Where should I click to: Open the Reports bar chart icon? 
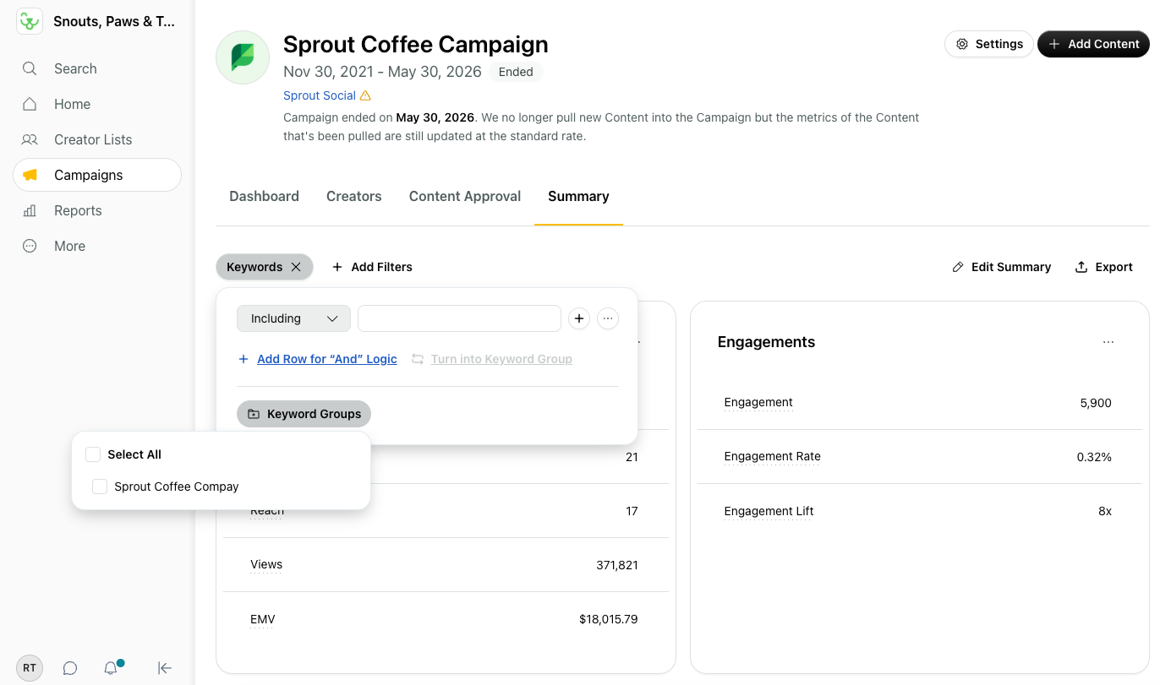tap(30, 210)
